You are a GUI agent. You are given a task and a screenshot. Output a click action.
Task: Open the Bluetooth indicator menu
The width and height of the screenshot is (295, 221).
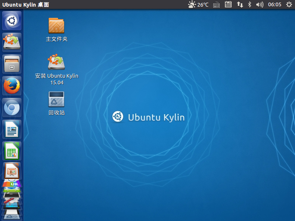click(250, 4)
